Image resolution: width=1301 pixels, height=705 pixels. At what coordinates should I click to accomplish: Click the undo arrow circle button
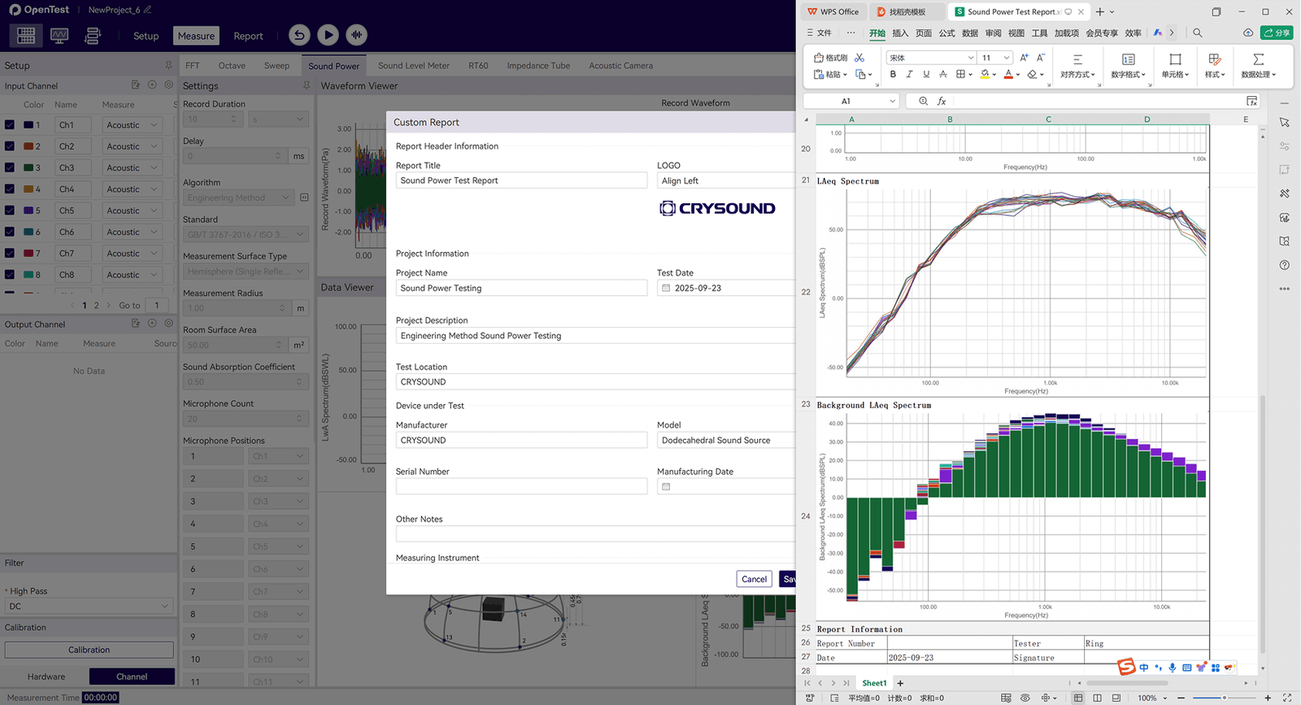(299, 35)
